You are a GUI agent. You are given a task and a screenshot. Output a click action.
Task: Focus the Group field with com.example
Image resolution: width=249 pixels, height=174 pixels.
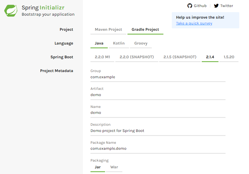(158, 77)
